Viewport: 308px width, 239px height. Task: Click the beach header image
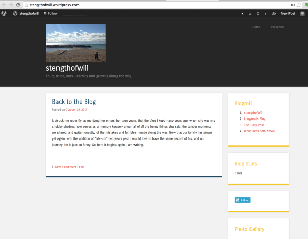pyautogui.click(x=75, y=43)
